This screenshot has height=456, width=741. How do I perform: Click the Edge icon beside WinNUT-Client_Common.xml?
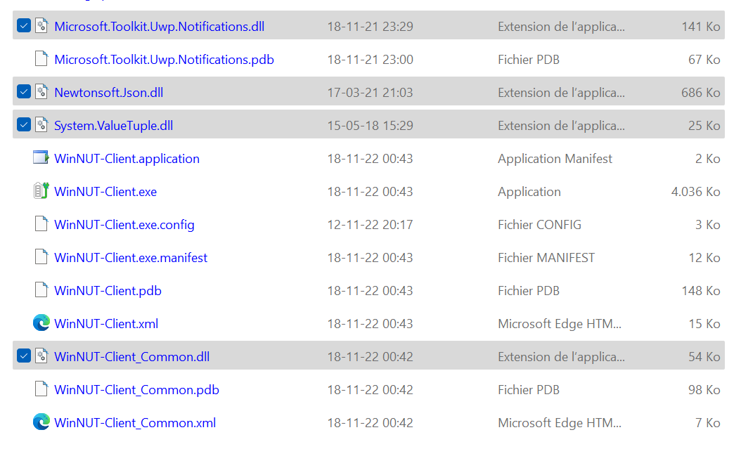[x=41, y=422]
